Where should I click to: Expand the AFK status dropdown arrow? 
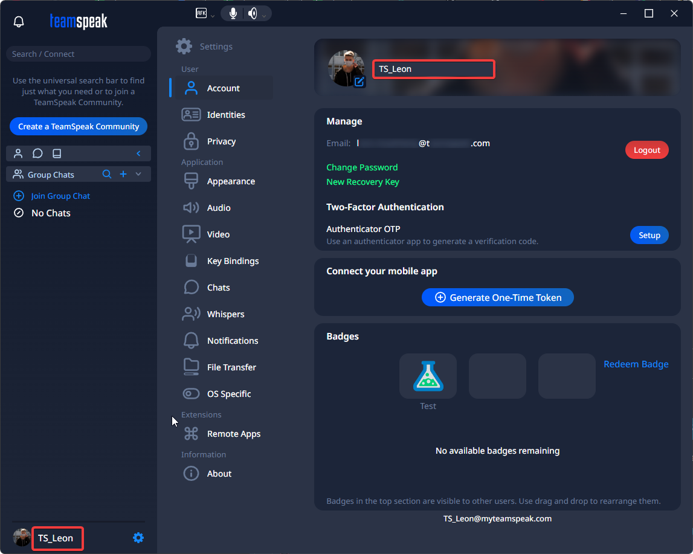(213, 16)
